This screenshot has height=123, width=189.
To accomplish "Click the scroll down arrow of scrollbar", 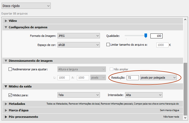I will (x=185, y=118).
